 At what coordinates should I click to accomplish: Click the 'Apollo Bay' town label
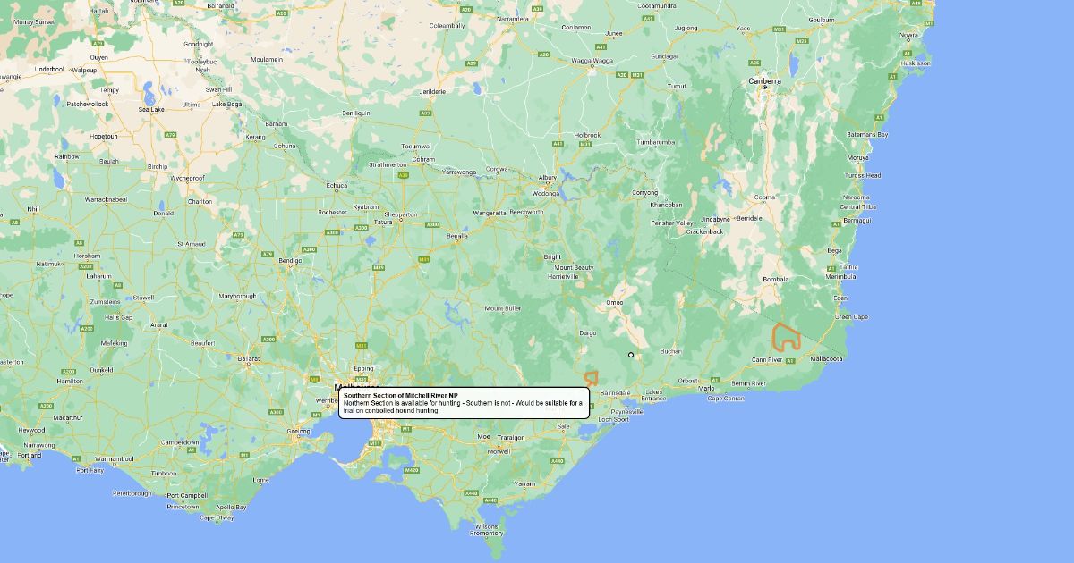point(231,508)
